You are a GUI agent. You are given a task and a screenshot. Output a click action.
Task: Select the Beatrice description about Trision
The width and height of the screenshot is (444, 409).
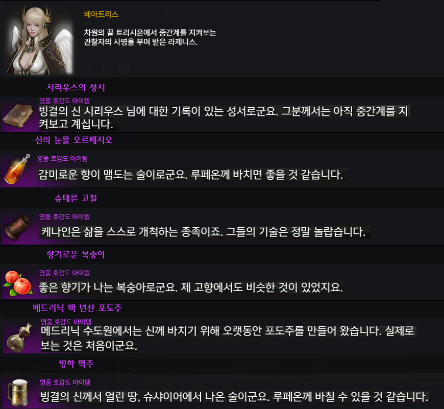point(150,37)
